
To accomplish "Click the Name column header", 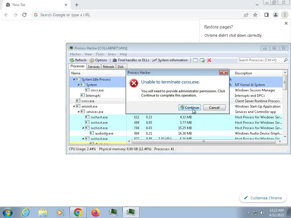I will (98, 73).
